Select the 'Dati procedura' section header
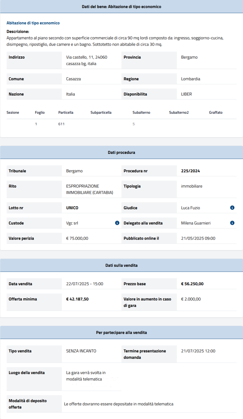The height and width of the screenshot is (419, 243). point(122,153)
